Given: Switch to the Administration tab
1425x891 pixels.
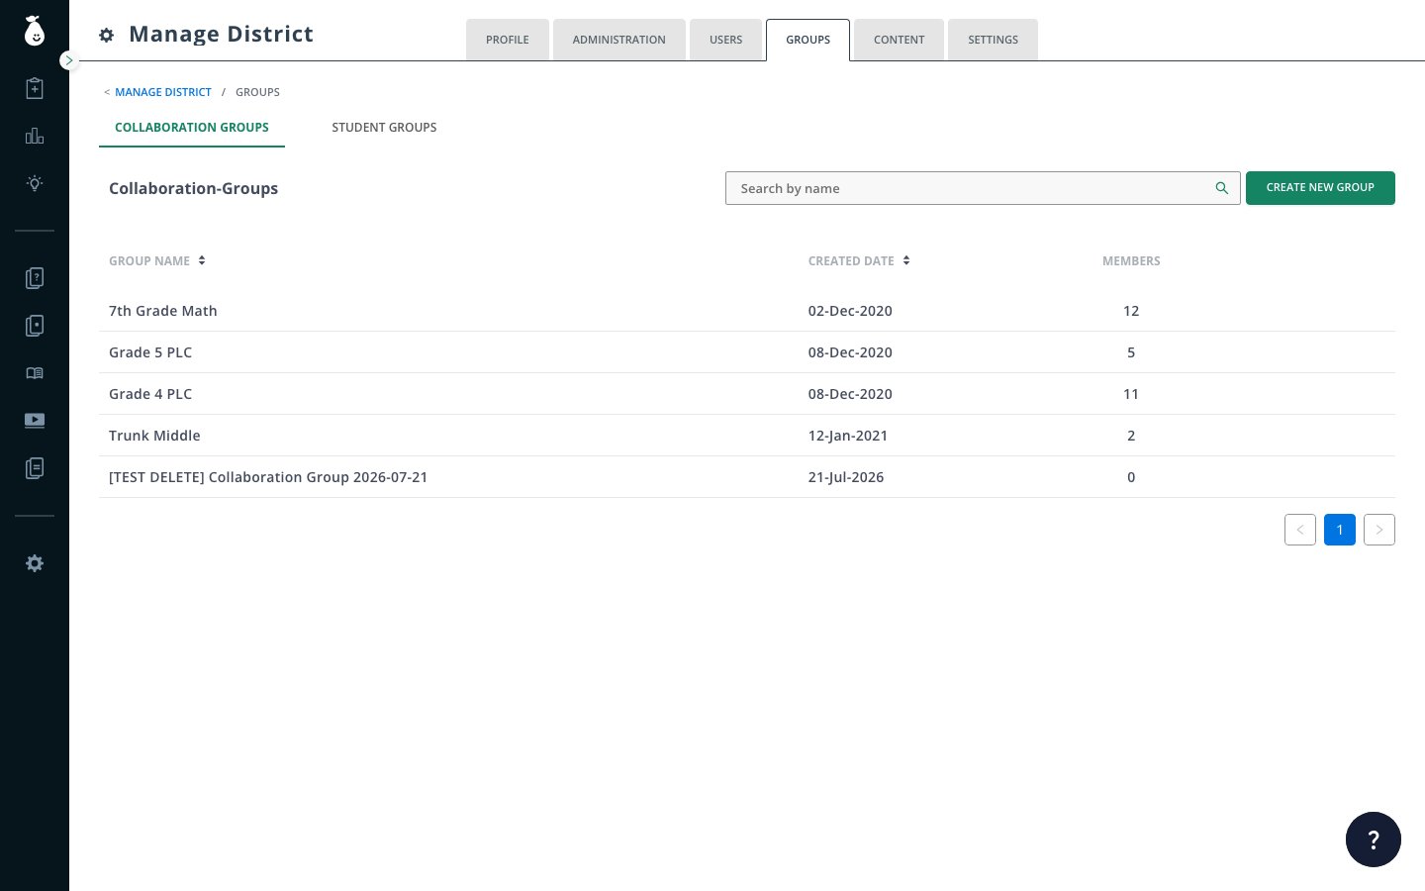Looking at the screenshot, I should click(x=619, y=40).
